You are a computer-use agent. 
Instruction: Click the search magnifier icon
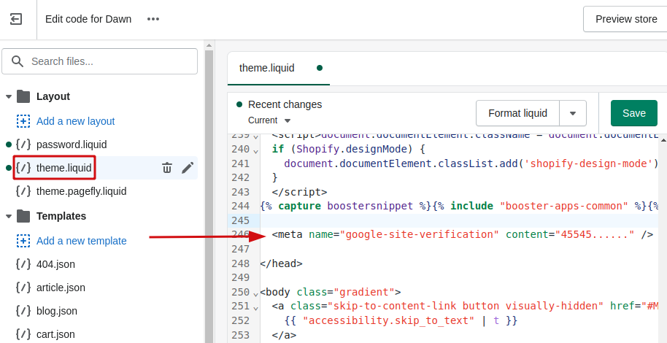click(18, 61)
